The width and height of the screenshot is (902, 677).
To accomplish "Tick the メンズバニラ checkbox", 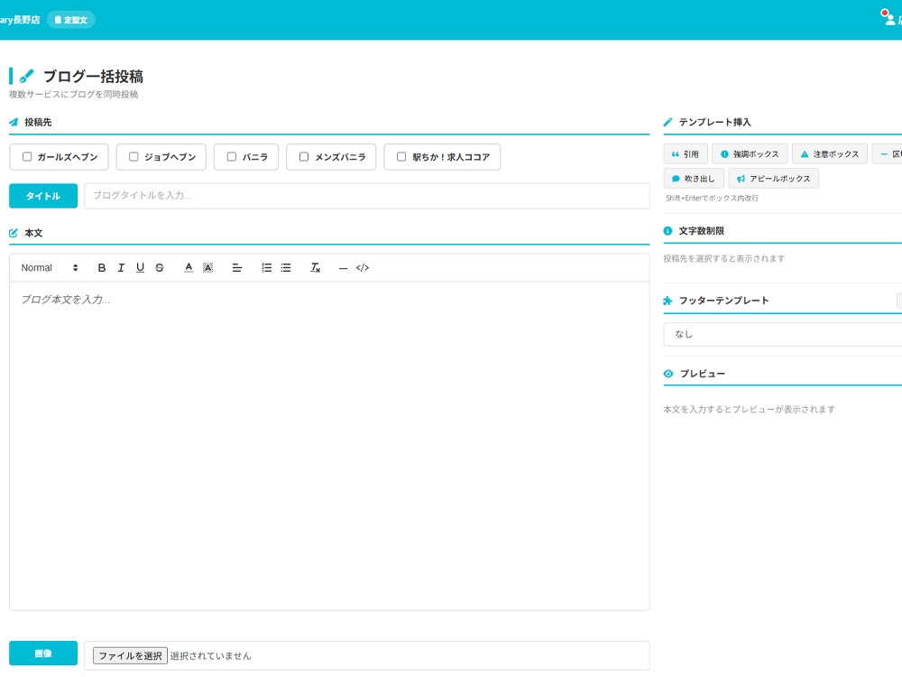I will (304, 157).
